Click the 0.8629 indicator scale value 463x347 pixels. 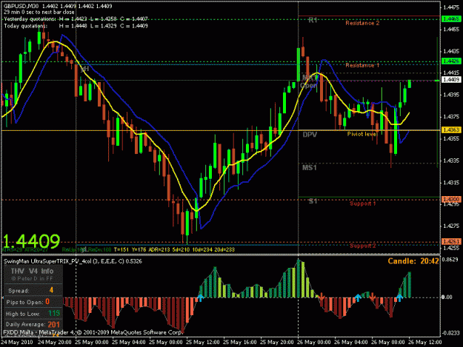451,260
